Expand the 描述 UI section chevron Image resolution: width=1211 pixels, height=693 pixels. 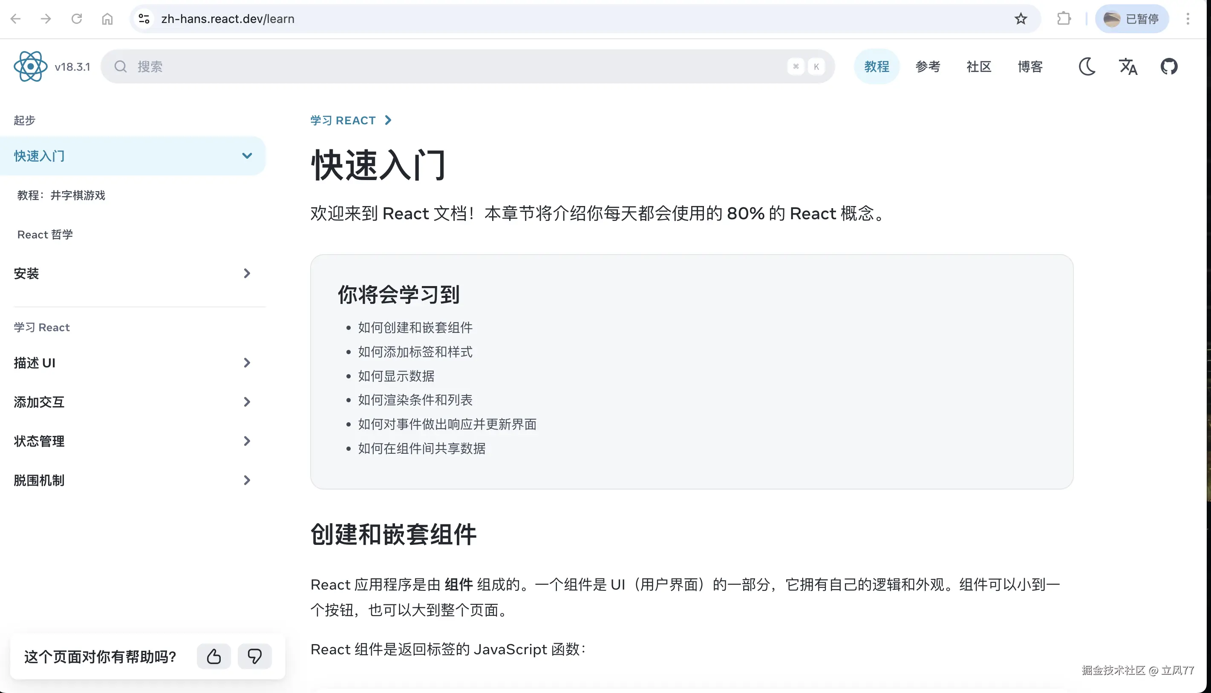coord(247,363)
